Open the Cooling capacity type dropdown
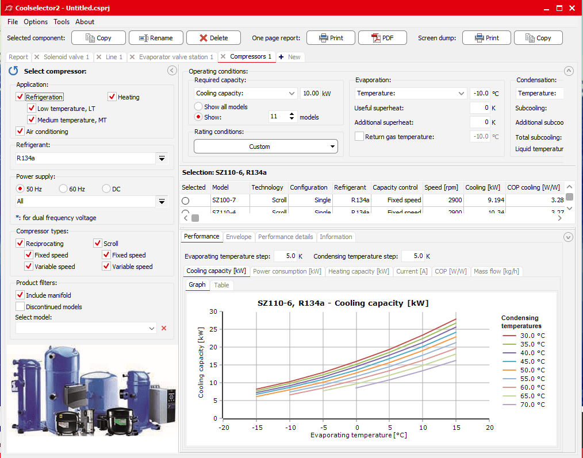Image resolution: width=583 pixels, height=458 pixels. click(x=246, y=93)
